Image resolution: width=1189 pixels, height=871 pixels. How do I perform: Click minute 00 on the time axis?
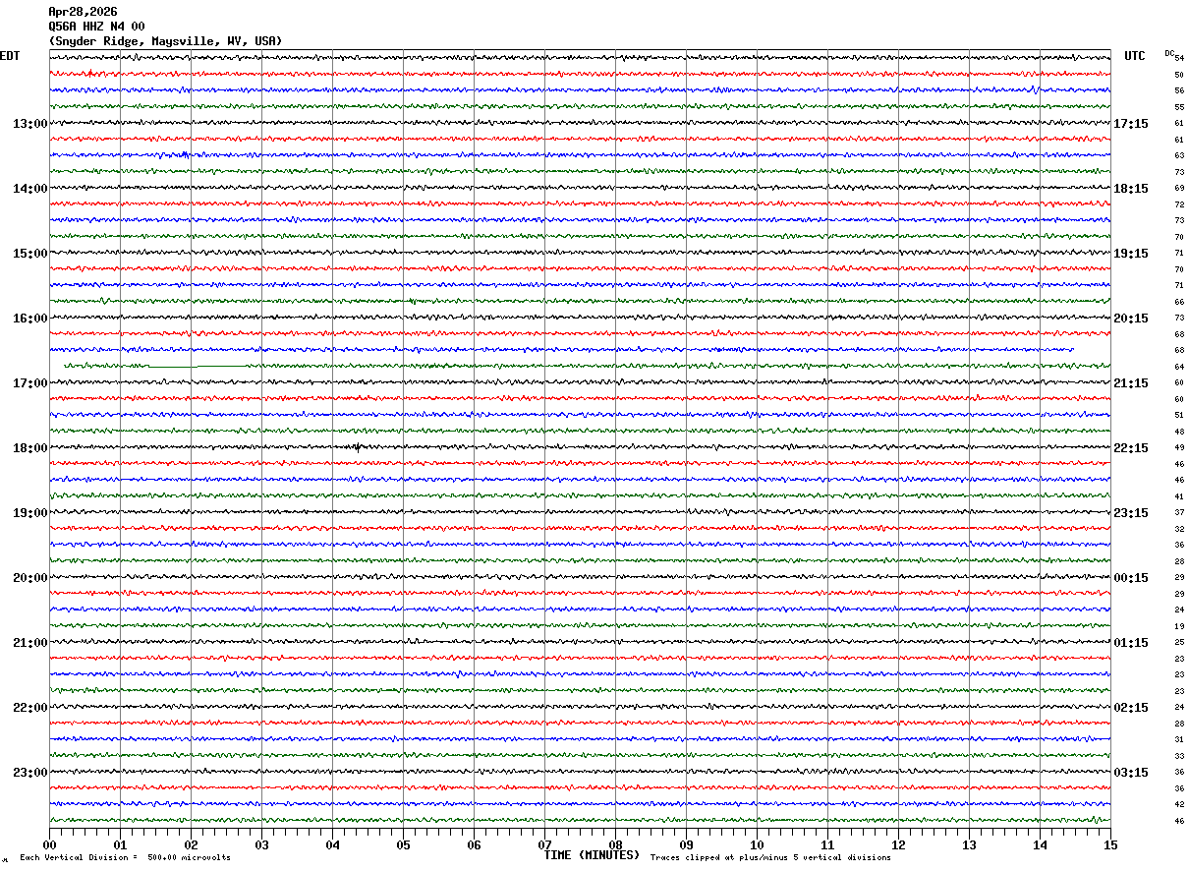coord(49,844)
